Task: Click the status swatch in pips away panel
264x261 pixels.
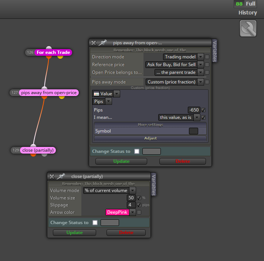Action: (152, 151)
